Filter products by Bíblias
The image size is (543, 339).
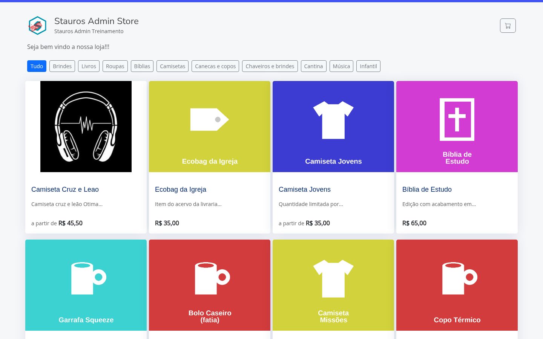click(142, 66)
